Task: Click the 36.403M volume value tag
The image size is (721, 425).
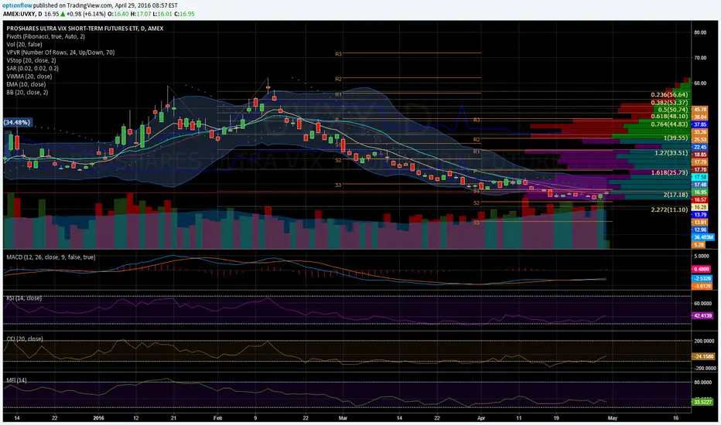Action: click(703, 237)
